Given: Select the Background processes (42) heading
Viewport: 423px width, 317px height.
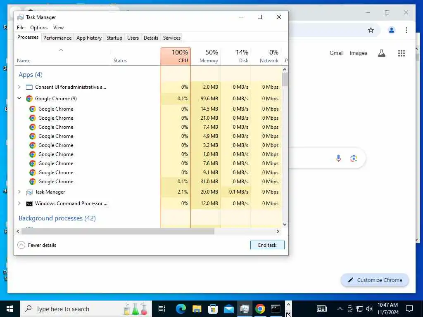Looking at the screenshot, I should click(57, 218).
